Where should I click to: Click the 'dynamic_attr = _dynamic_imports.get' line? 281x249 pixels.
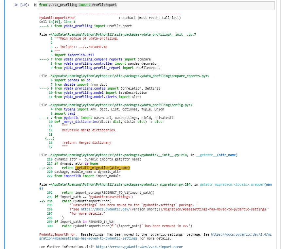98,159
